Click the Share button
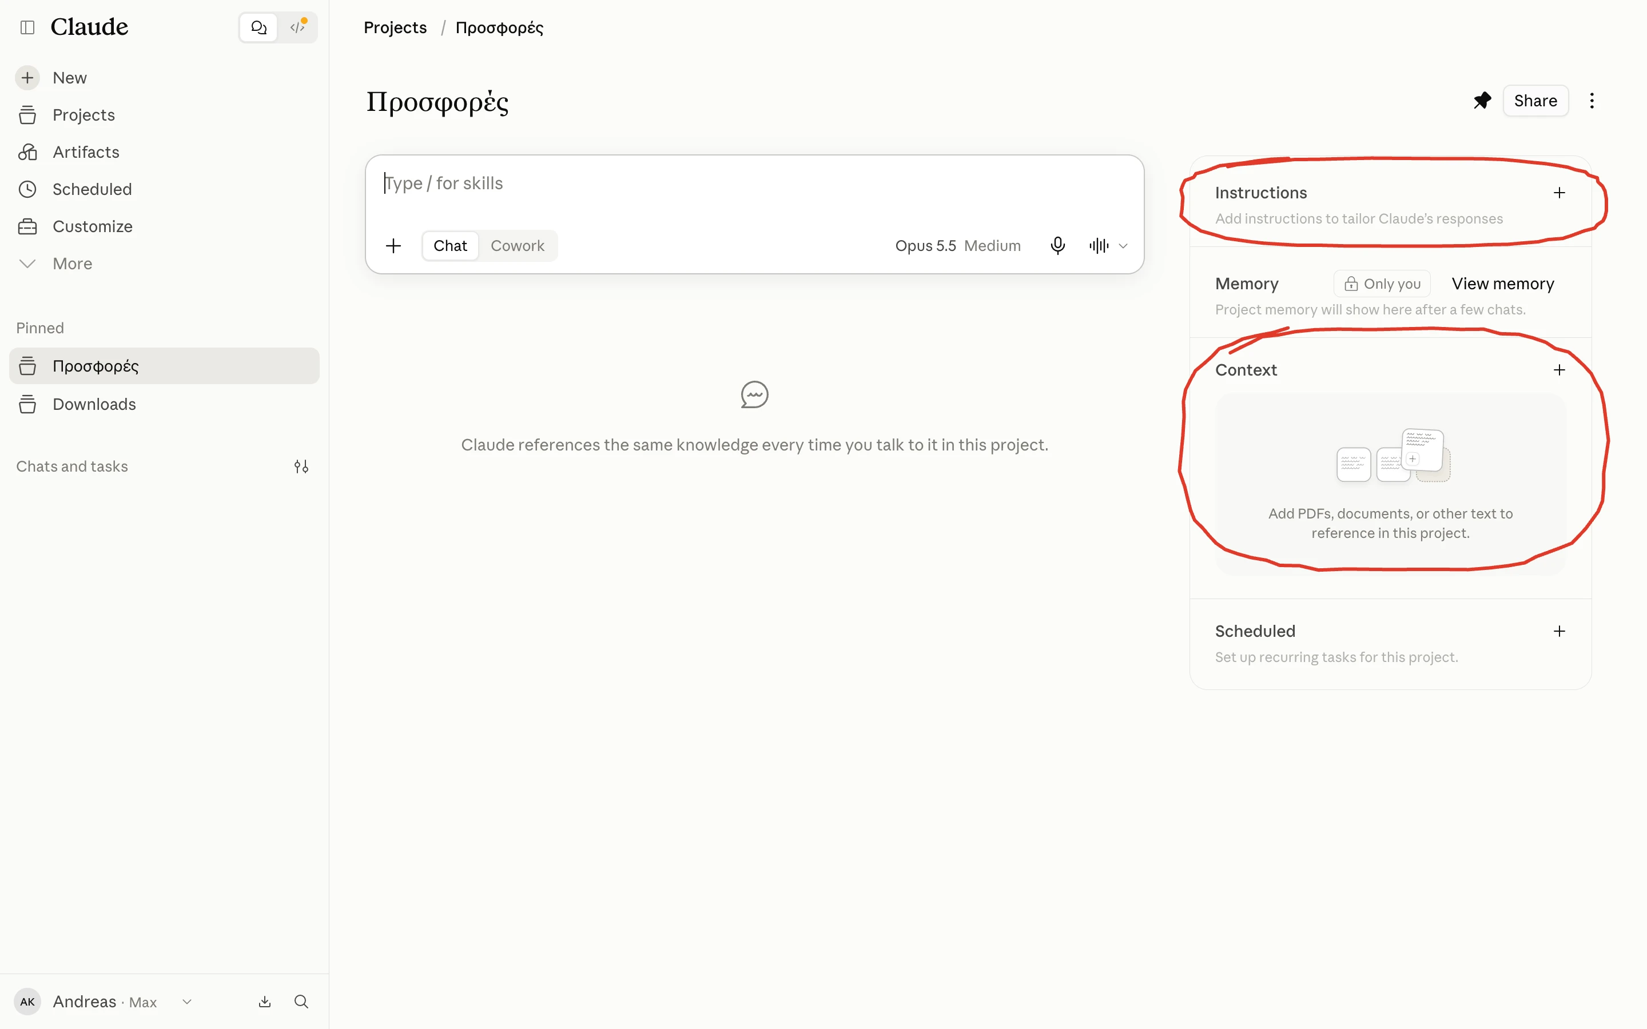1647x1029 pixels. (1535, 101)
